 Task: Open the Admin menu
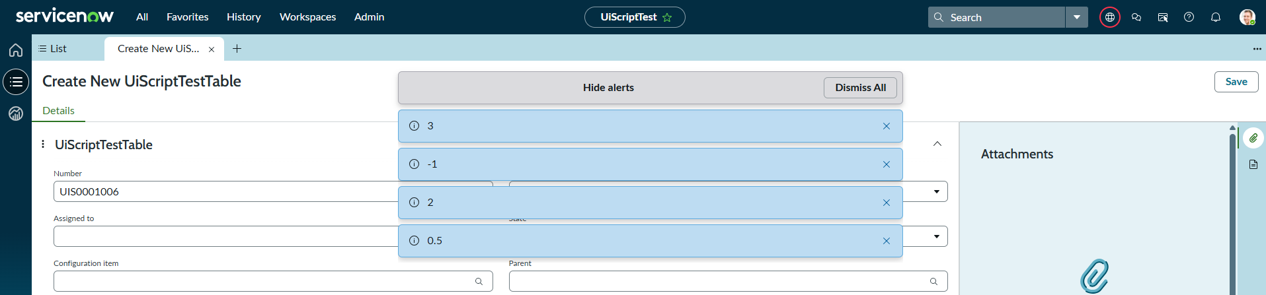pos(369,17)
